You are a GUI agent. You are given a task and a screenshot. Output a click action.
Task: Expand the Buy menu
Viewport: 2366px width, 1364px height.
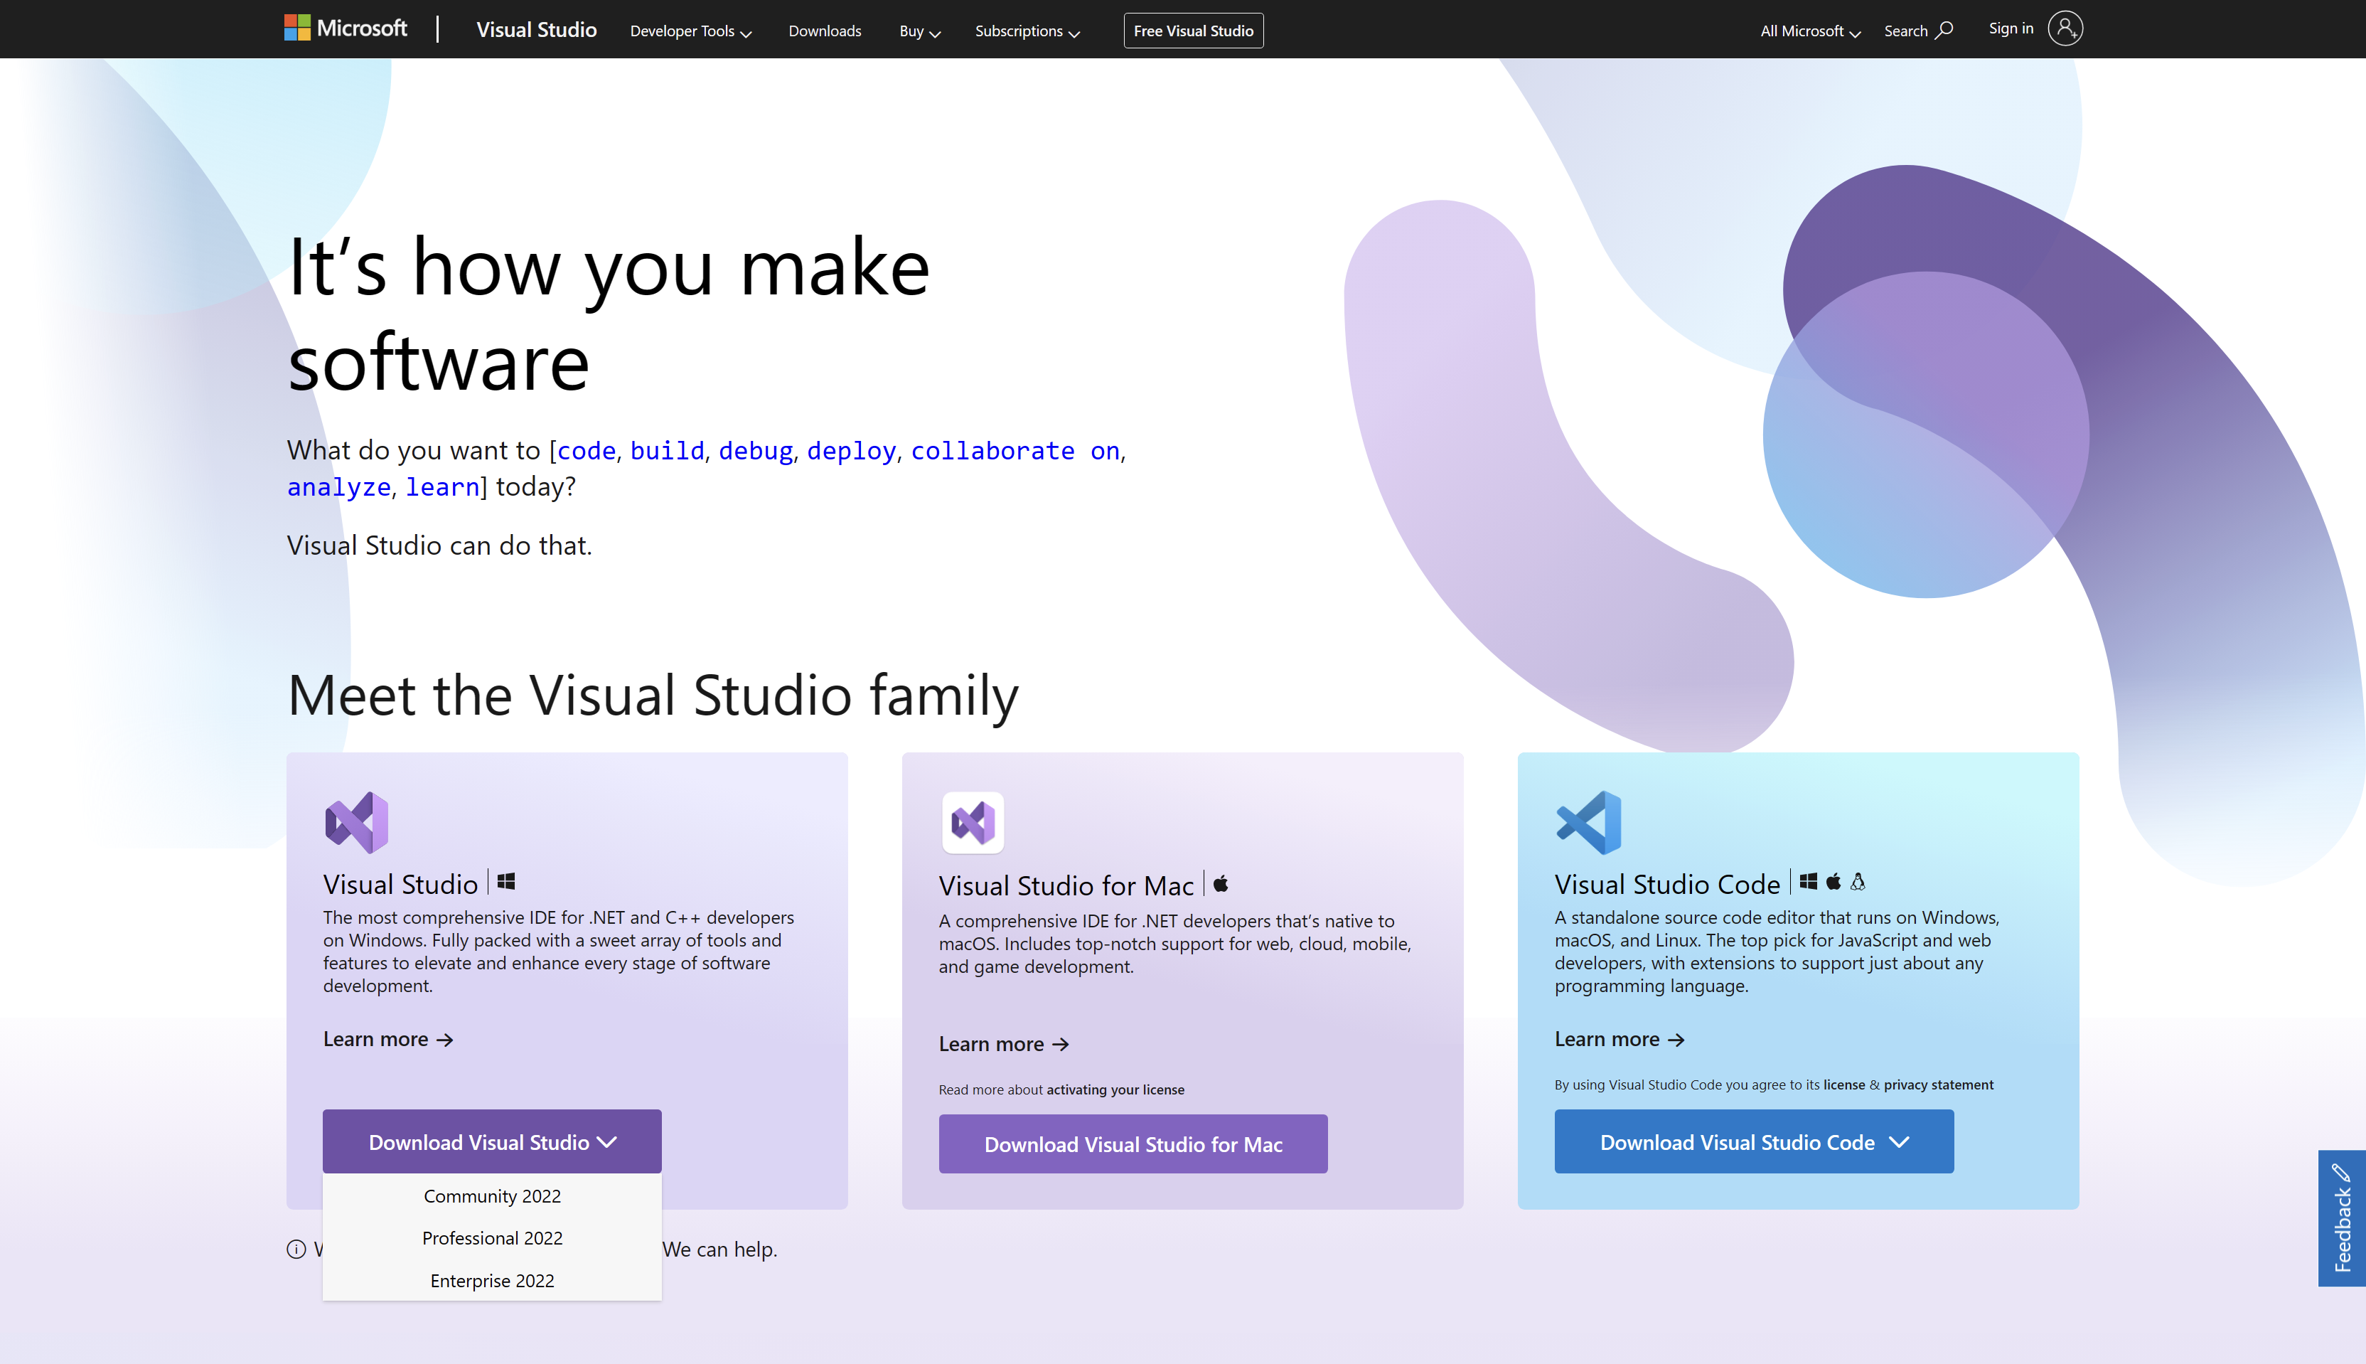(x=919, y=31)
